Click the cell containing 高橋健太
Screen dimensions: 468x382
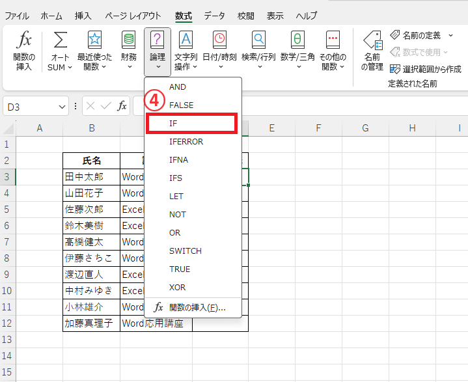point(92,241)
